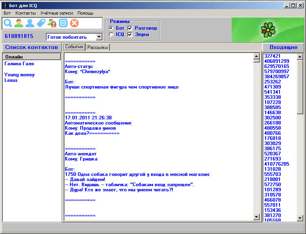Click the Входящие list scroll-up arrow
The image size is (306, 234).
pyautogui.click(x=300, y=57)
